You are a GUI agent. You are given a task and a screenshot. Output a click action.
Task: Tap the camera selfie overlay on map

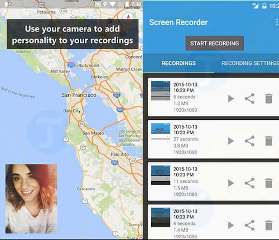[31, 199]
